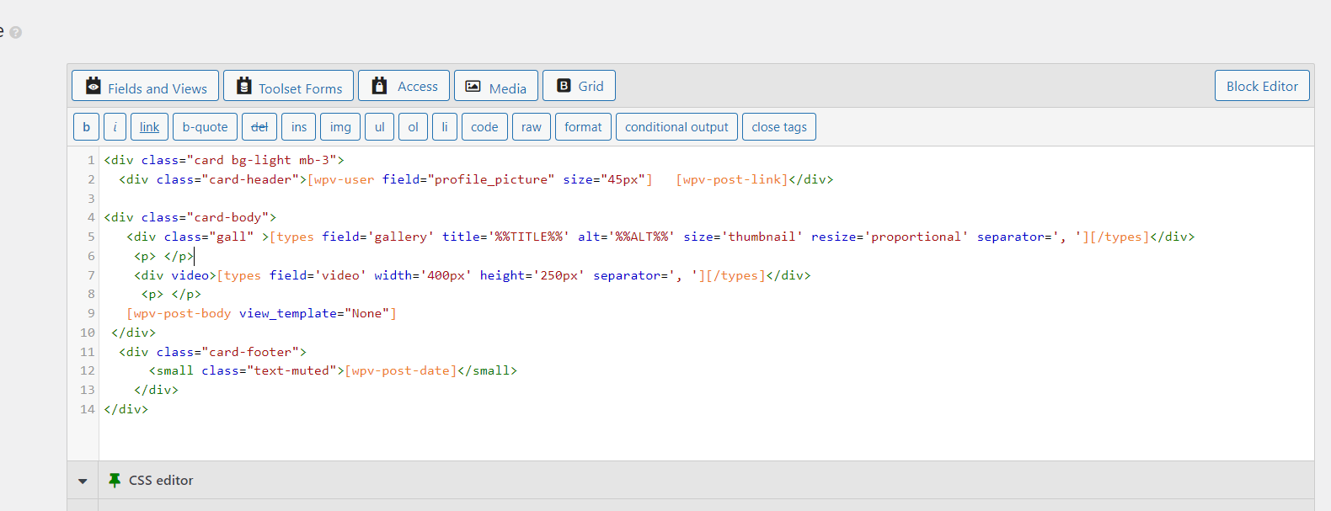Click the CSS editor pin icon
This screenshot has height=511, width=1331.
click(115, 480)
